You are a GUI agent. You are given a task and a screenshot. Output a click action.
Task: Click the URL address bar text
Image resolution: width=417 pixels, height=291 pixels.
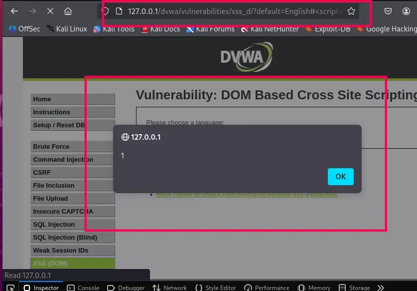[x=234, y=11]
